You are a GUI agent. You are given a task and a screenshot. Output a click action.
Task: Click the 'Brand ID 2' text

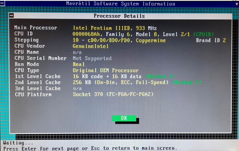[x=211, y=40]
